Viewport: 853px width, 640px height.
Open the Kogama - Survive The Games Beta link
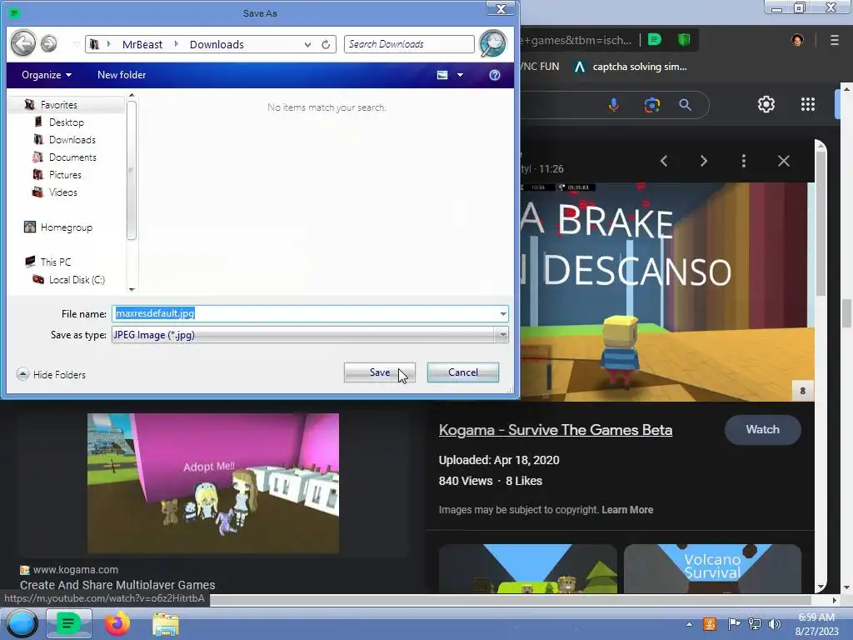point(556,430)
